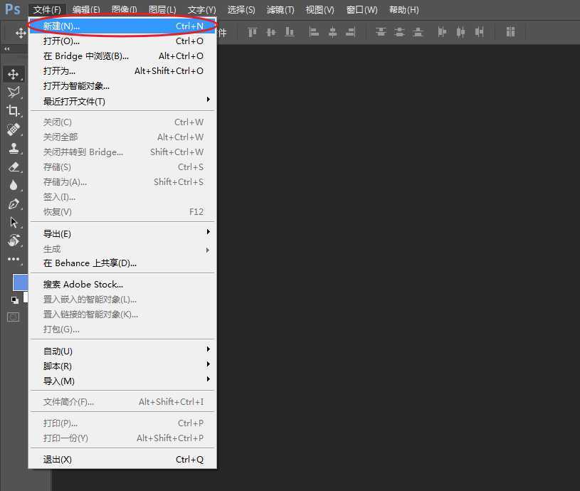Click the blue foreground color swatch
Screen dimensions: 580x491
pos(19,282)
